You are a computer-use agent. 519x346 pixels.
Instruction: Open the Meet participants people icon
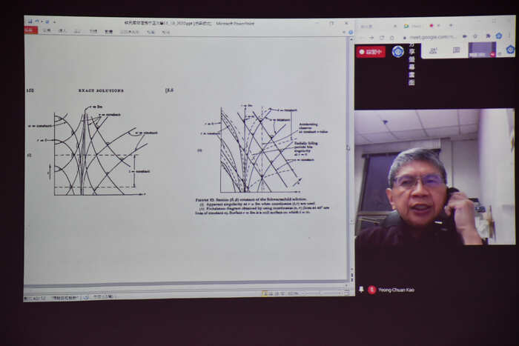pyautogui.click(x=433, y=50)
